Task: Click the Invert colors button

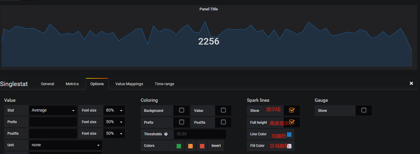Action: pyautogui.click(x=216, y=146)
